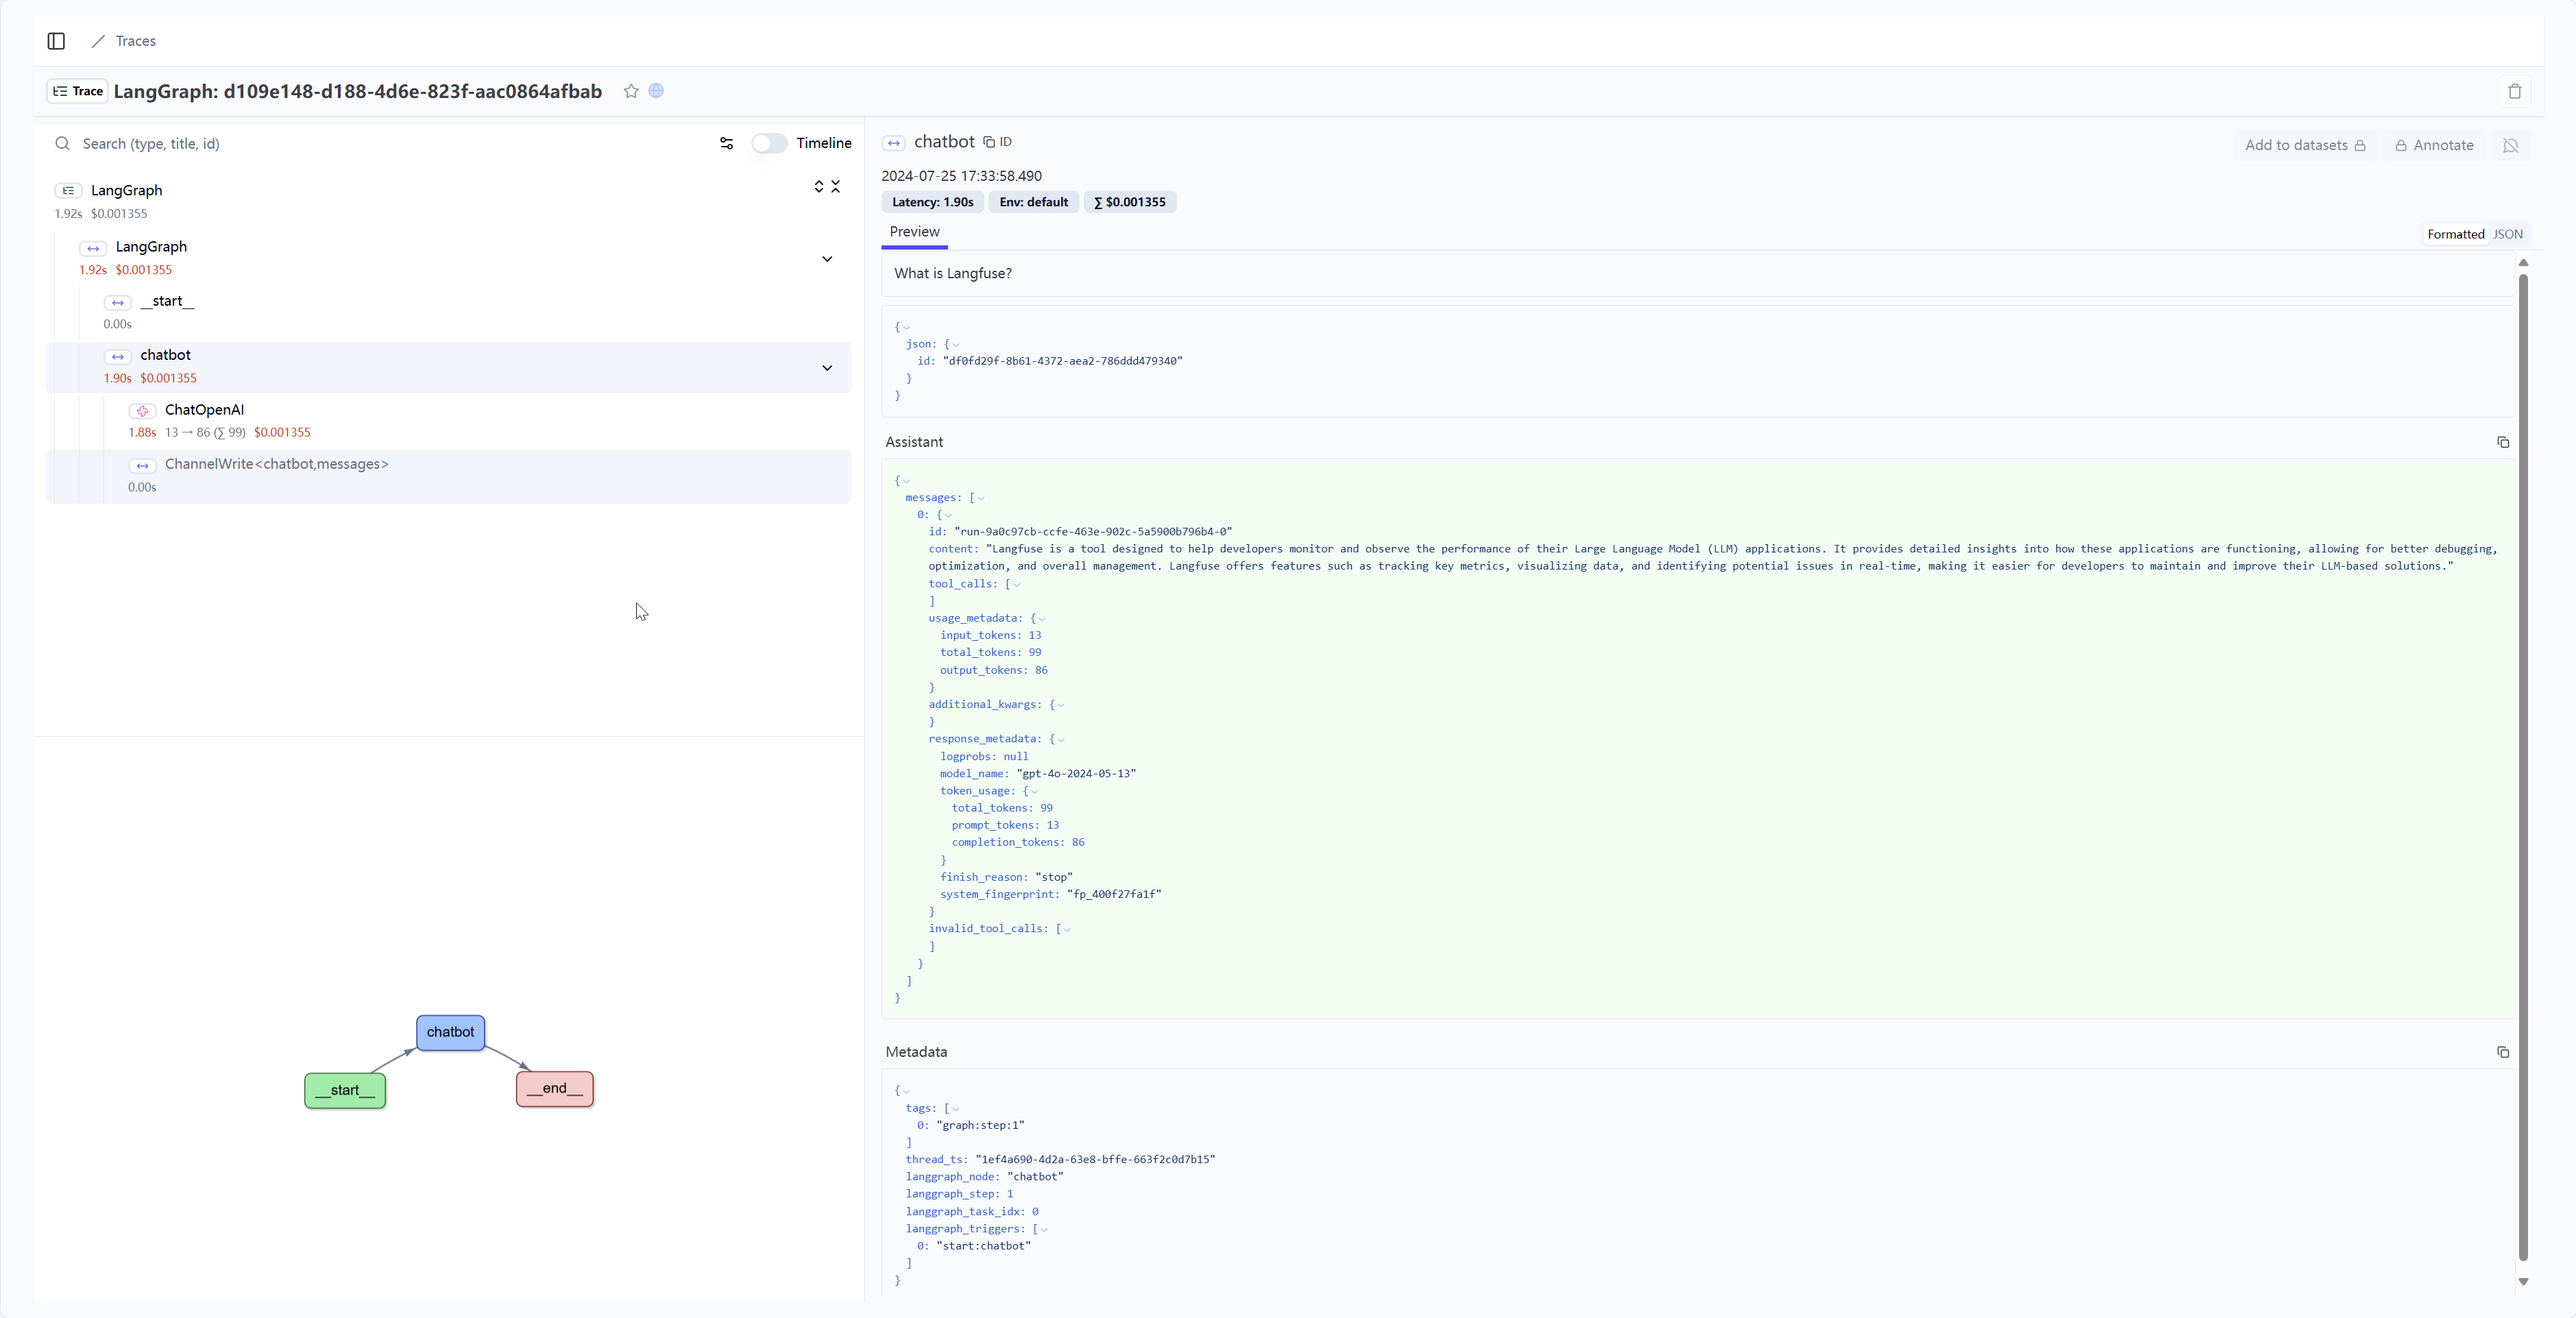Copy the Assistant output content
This screenshot has height=1318, width=2576.
2503,442
